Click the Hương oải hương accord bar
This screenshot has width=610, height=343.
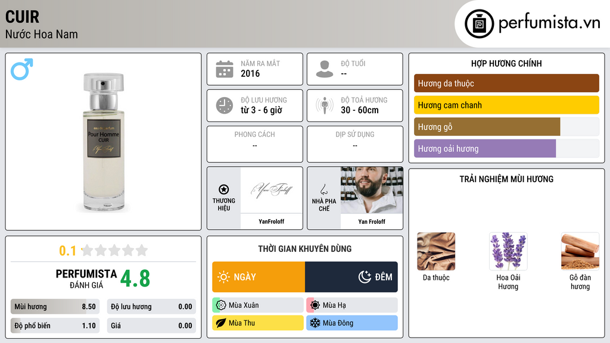point(506,148)
